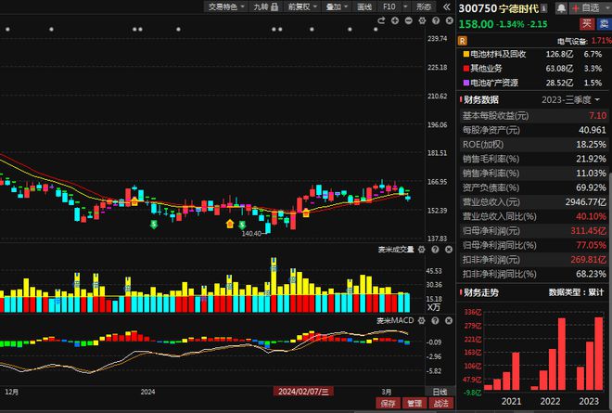Open the 战法 strategy button
Screen dimensions: 612x413
[x=440, y=403]
